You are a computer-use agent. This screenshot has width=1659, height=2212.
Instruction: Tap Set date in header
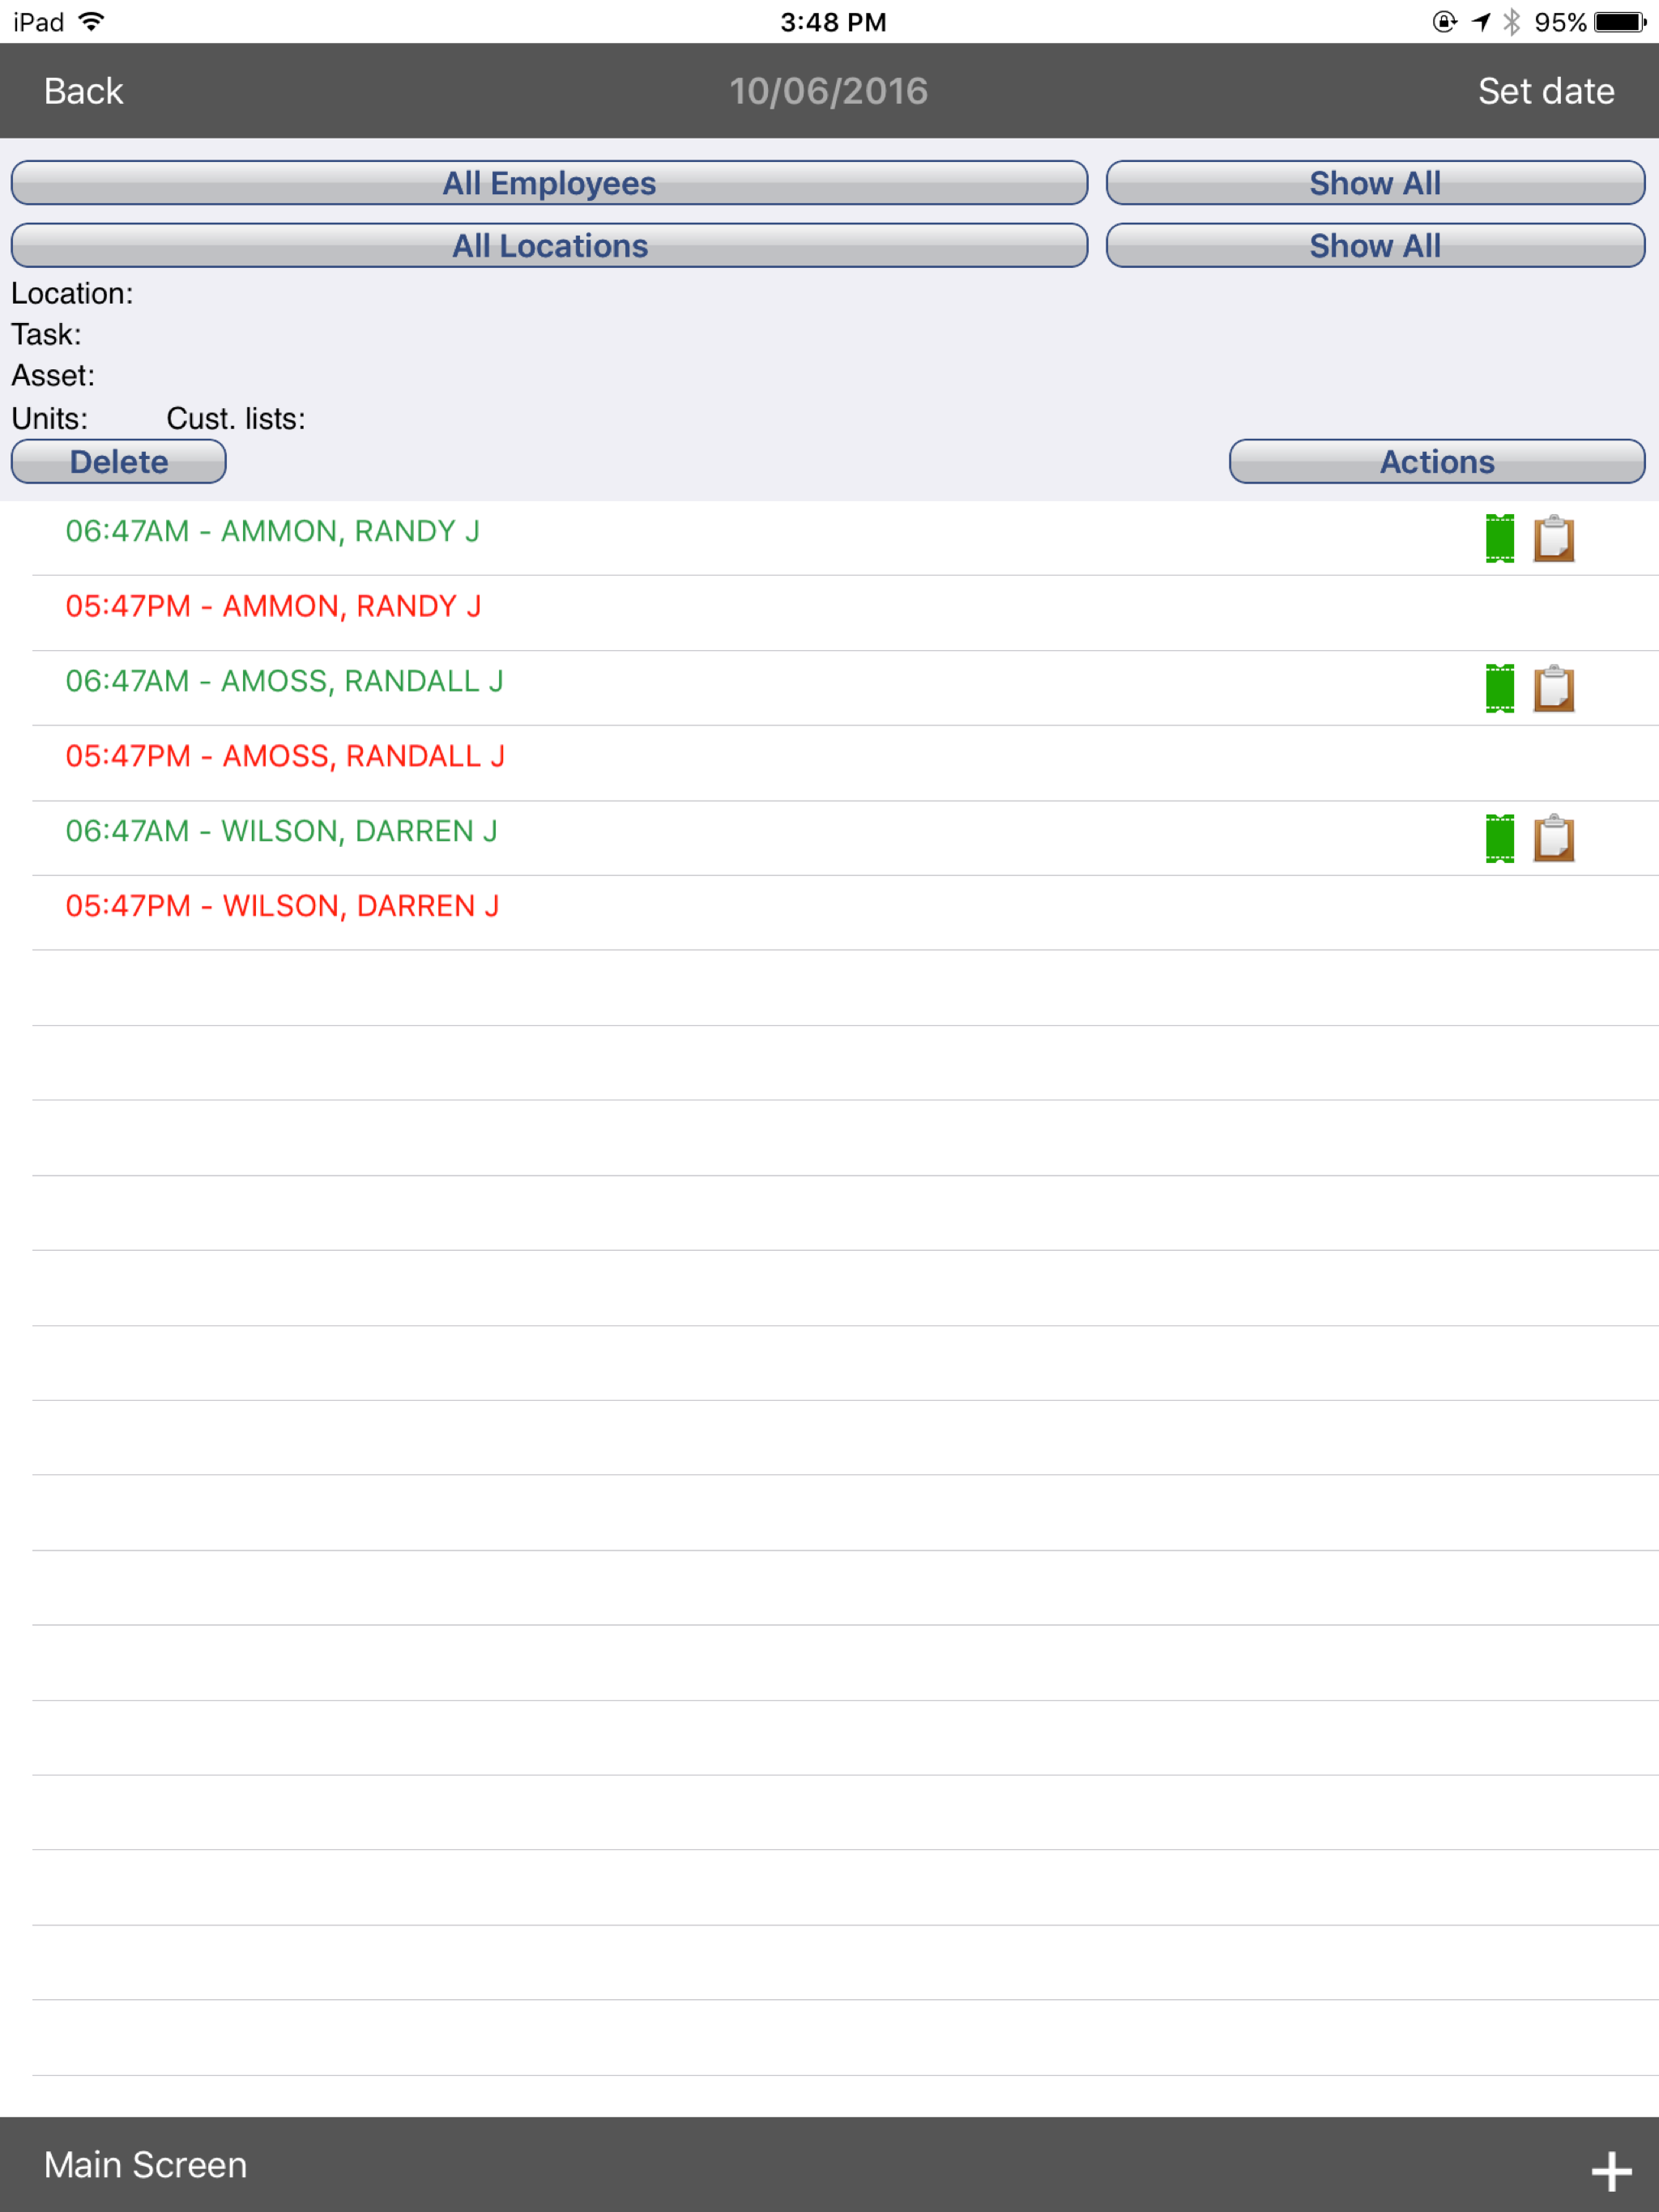point(1546,91)
